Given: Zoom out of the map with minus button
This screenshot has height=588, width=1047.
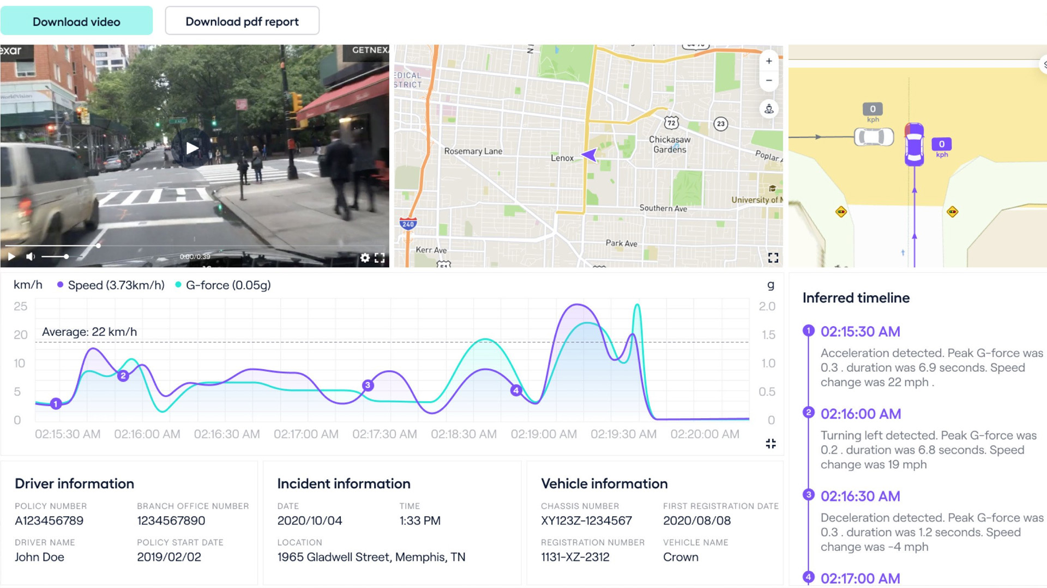Looking at the screenshot, I should pyautogui.click(x=769, y=81).
